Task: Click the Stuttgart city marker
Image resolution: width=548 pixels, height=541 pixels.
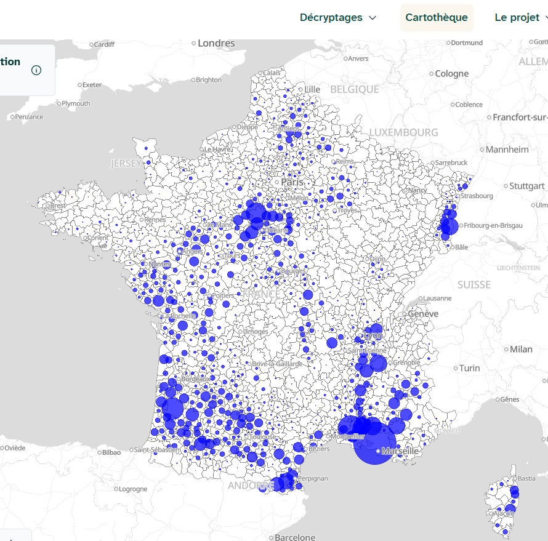Action: coord(505,186)
